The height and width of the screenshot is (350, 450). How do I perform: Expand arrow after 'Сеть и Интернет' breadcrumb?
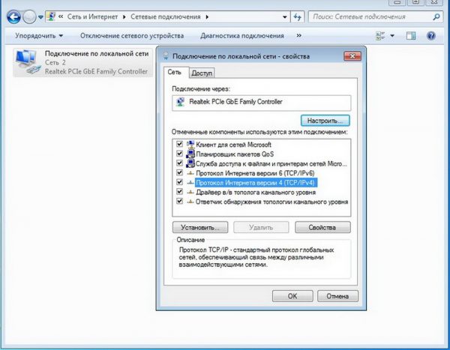(x=124, y=17)
